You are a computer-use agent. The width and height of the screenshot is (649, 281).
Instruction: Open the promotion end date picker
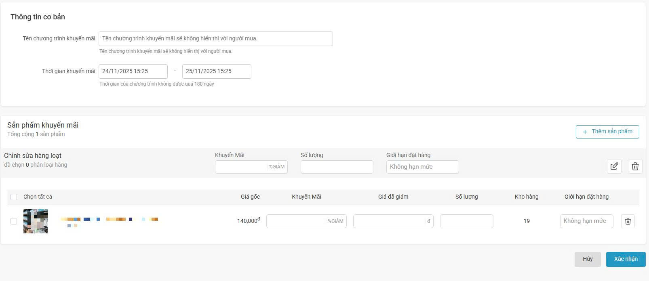coord(217,71)
